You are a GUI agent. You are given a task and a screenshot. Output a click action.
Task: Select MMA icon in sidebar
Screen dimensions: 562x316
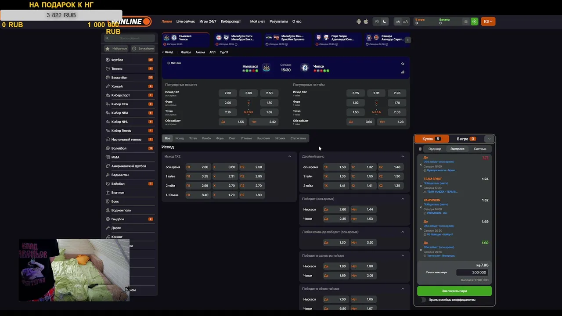pyautogui.click(x=108, y=157)
